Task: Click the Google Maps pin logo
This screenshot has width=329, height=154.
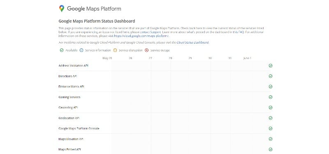Action: point(61,9)
